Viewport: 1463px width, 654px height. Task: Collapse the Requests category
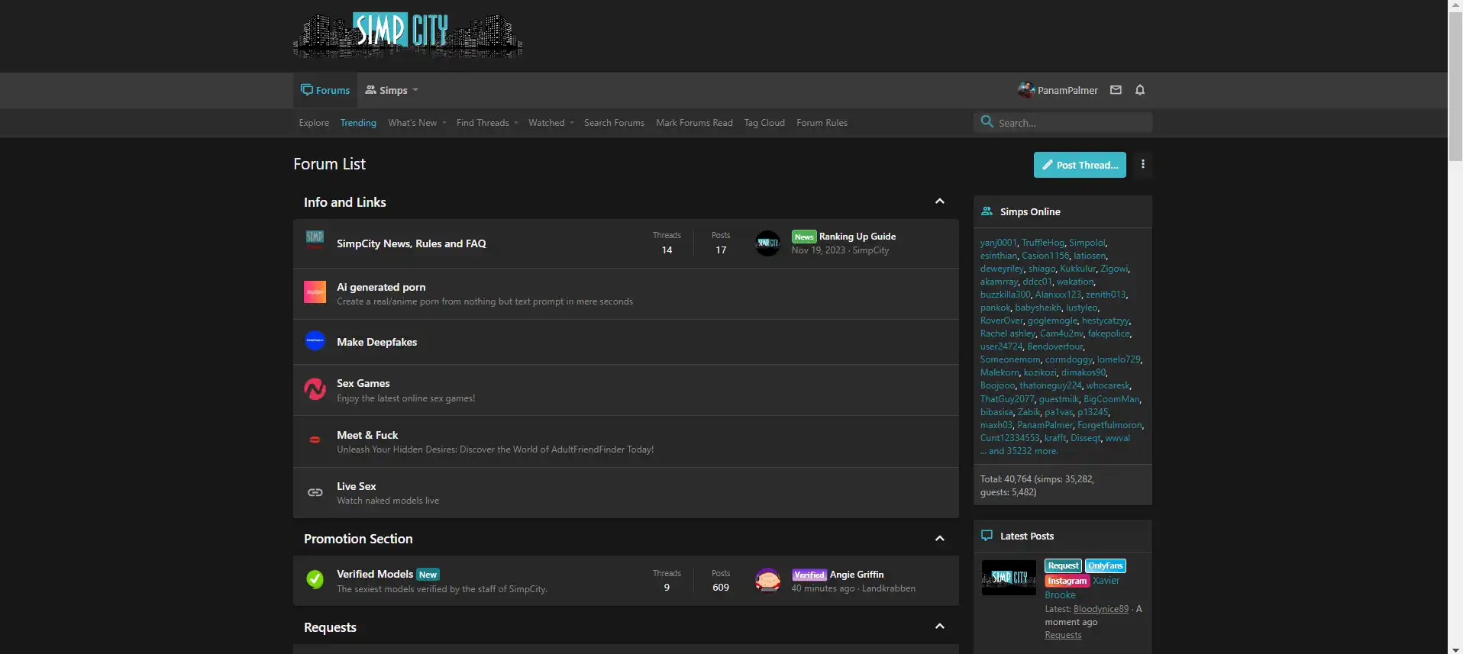(939, 627)
